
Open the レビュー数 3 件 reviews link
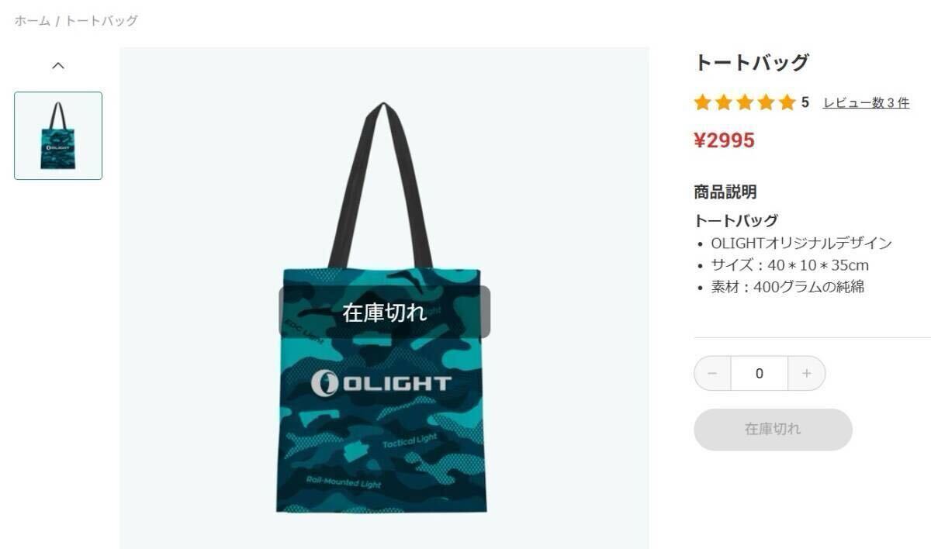866,102
